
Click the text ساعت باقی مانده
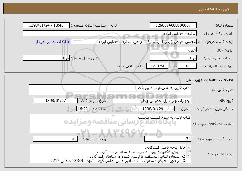coord(131,66)
